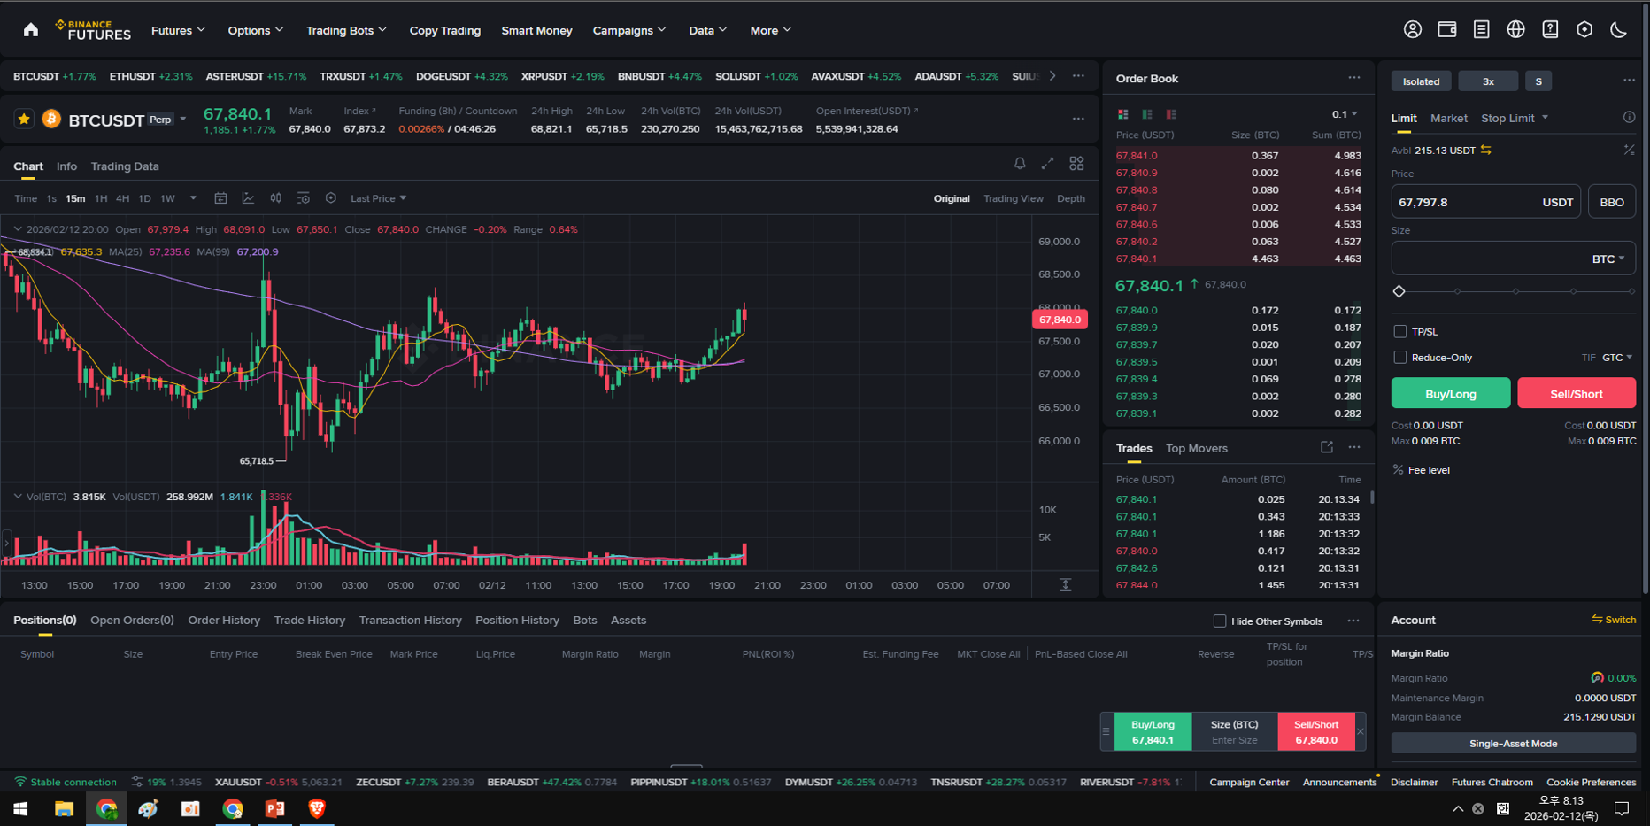Toggle BTCUSDT favorite star

click(24, 119)
